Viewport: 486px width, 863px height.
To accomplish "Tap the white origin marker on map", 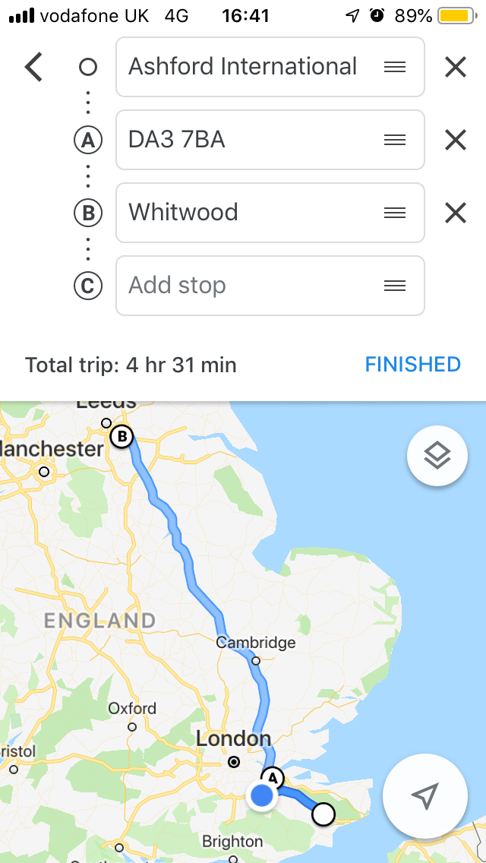I will (323, 814).
